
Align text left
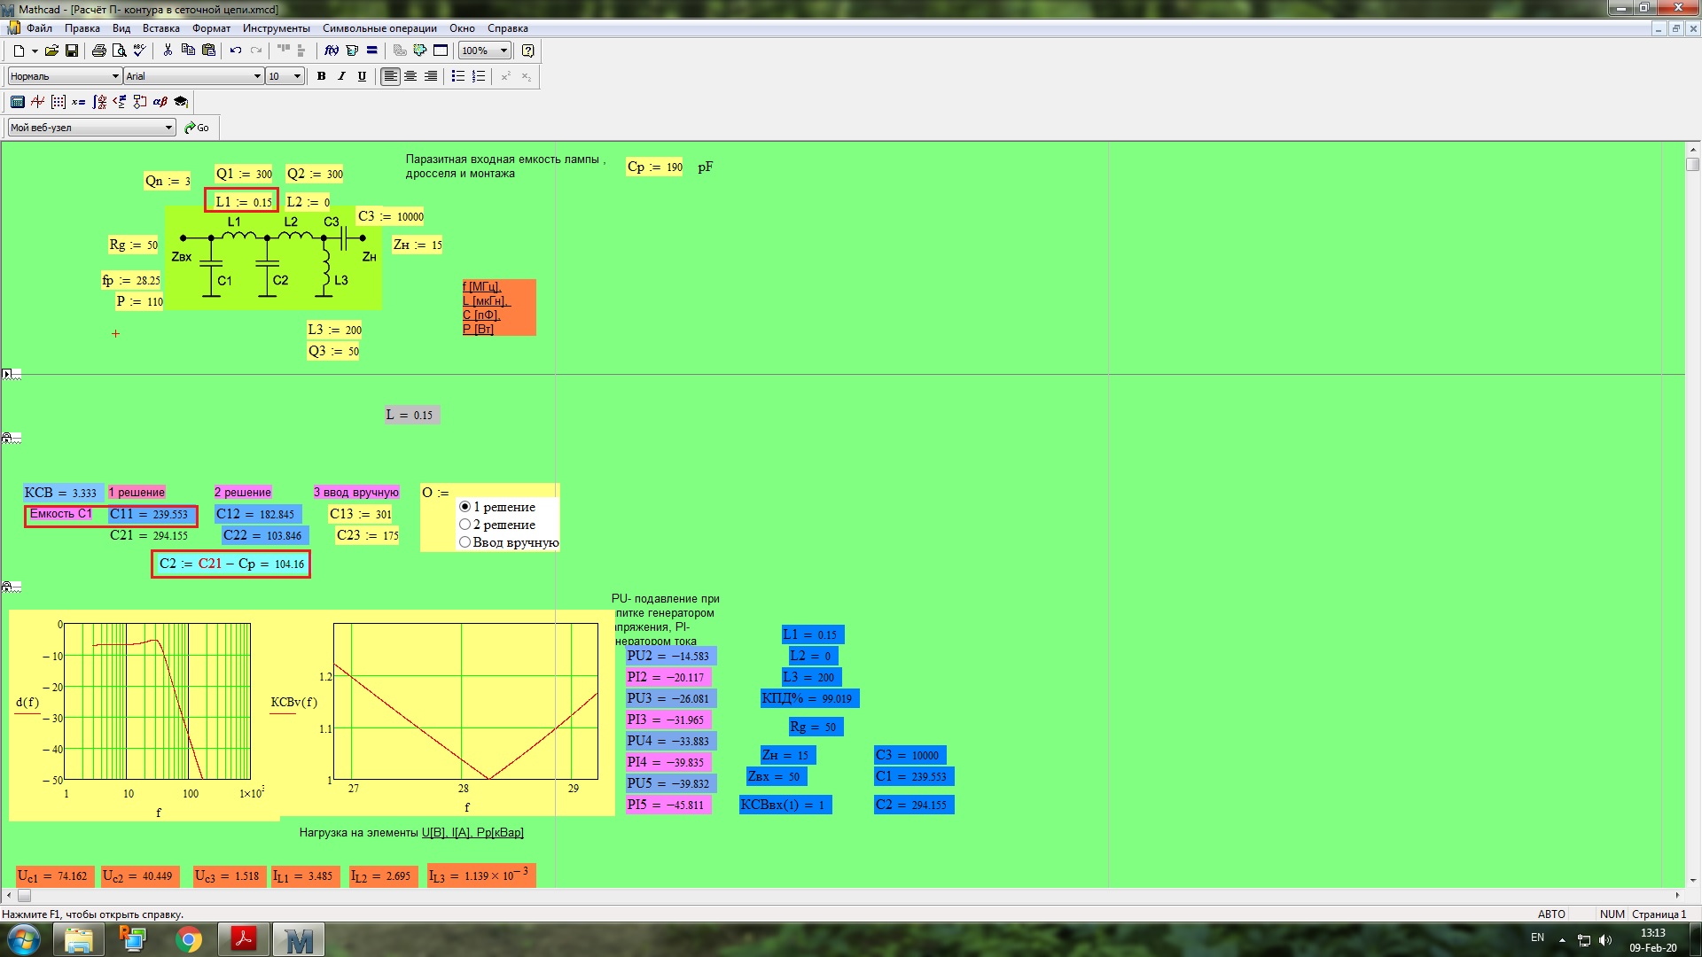tap(390, 76)
